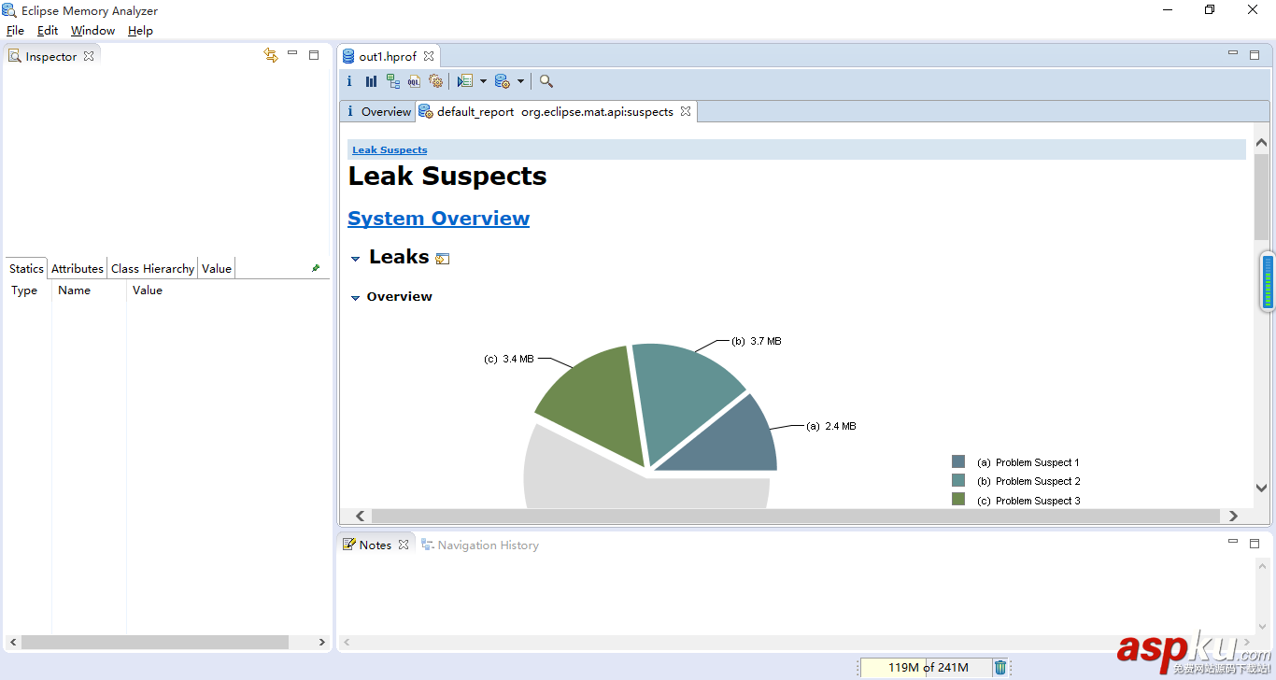Click the report's vertical scrollbar down arrow
1276x680 pixels.
pos(1261,488)
